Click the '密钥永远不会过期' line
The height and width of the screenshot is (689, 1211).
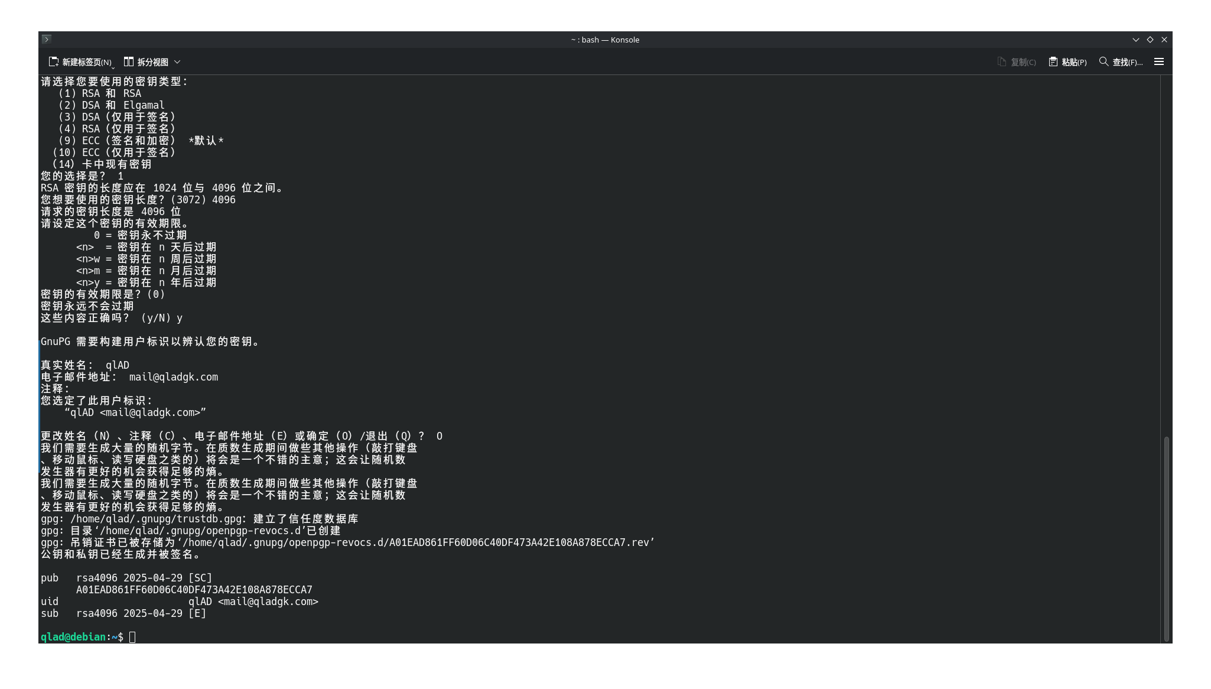point(87,306)
